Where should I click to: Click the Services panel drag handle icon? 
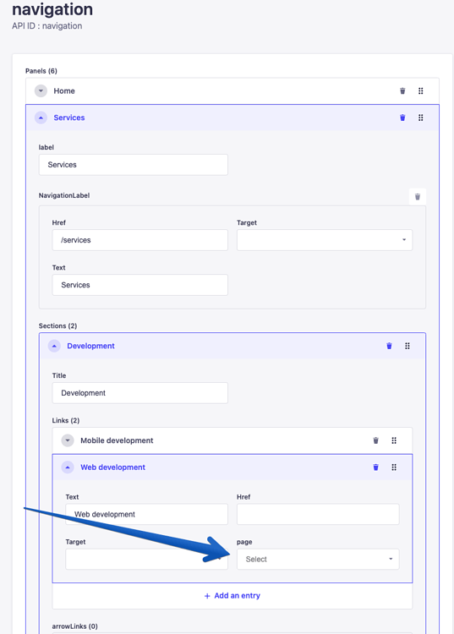coord(420,118)
